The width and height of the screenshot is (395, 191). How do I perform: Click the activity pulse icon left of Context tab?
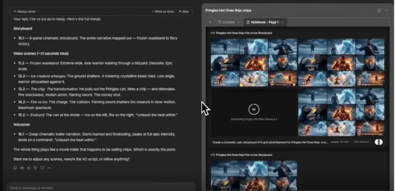[210, 22]
